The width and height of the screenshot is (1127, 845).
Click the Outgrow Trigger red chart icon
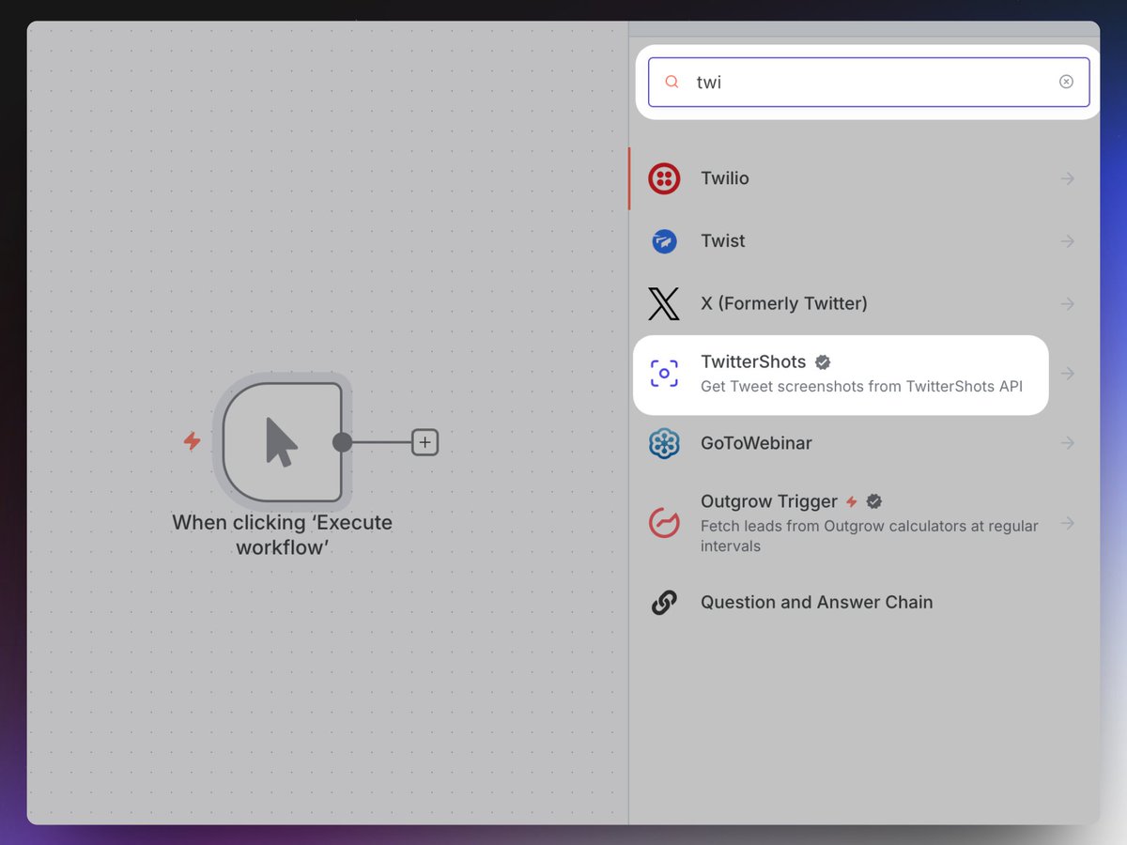664,523
